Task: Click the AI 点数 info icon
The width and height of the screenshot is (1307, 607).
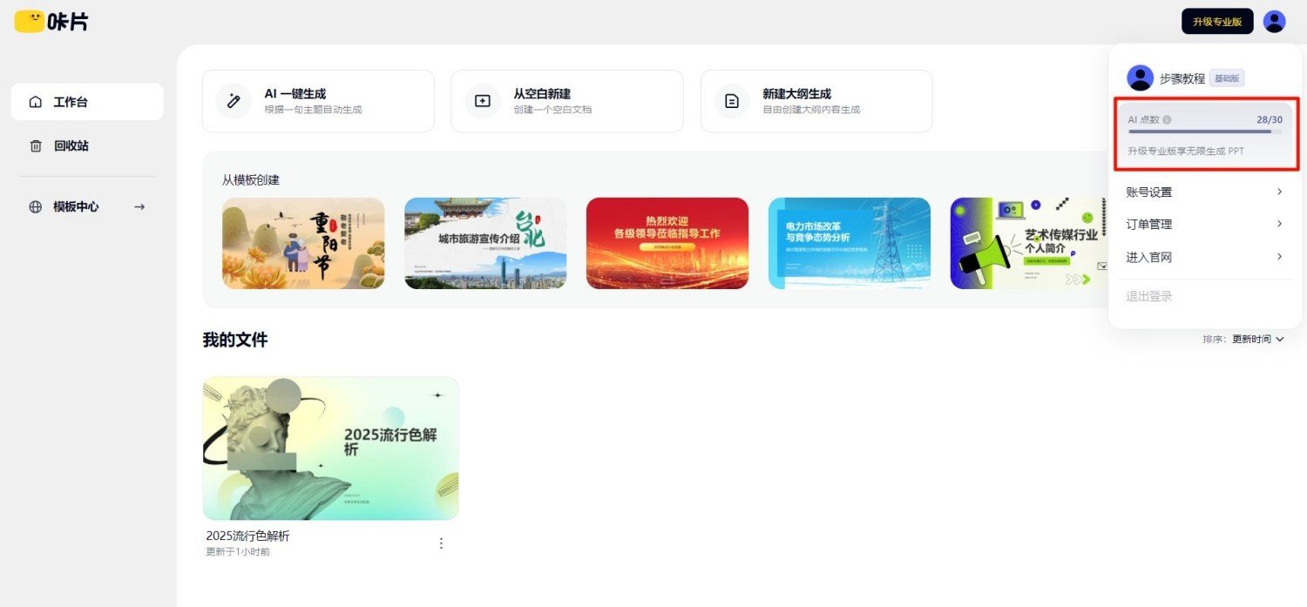Action: (1166, 119)
